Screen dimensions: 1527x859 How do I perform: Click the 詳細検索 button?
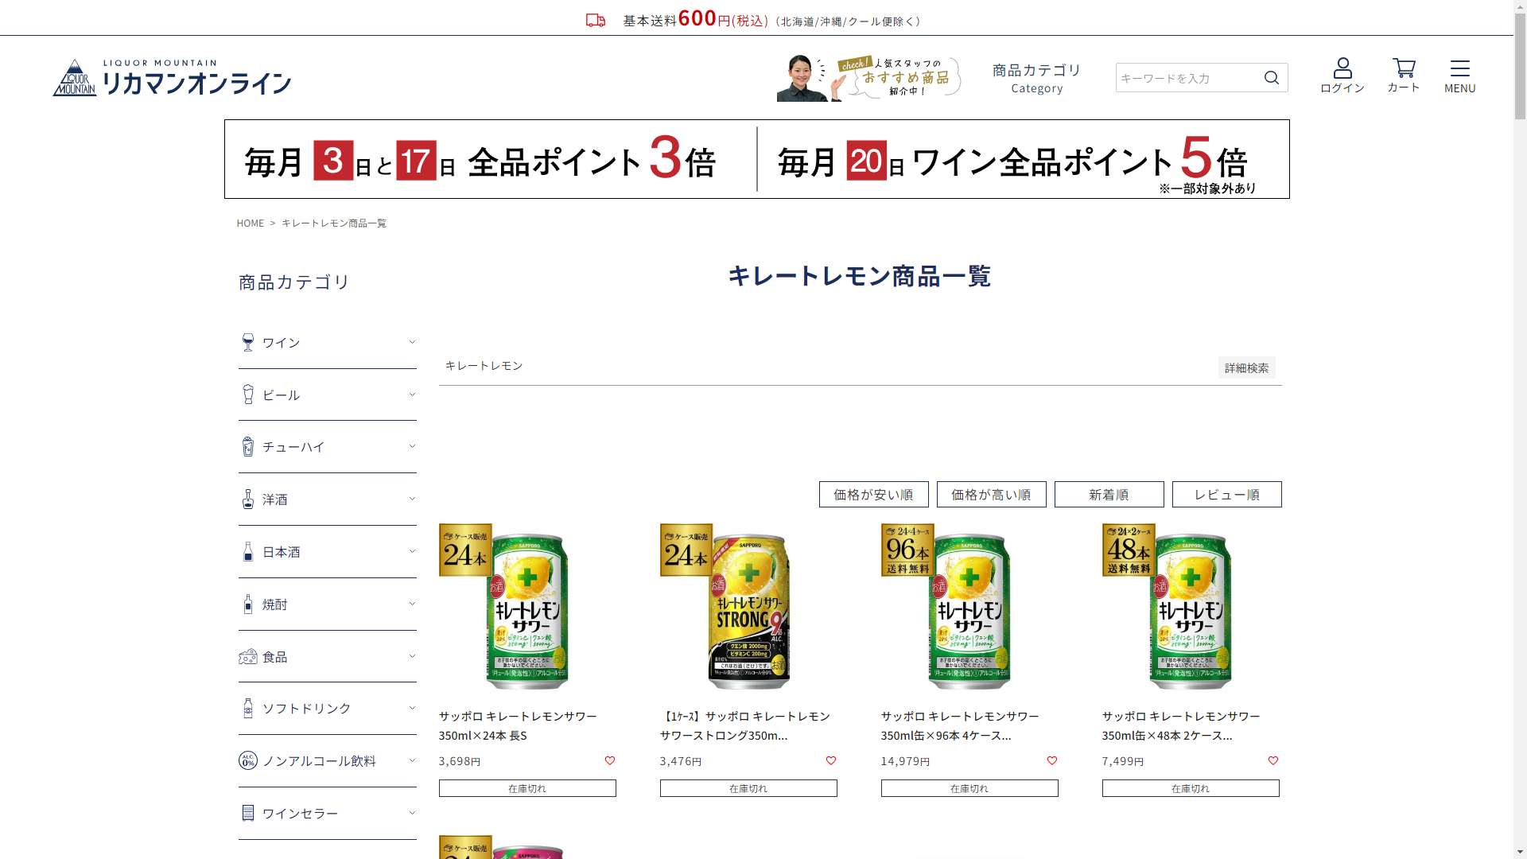1246,368
